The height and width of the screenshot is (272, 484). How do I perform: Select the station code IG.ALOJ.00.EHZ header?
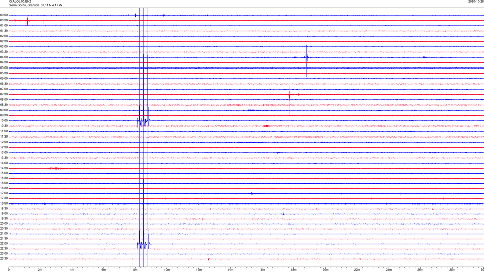[20, 2]
